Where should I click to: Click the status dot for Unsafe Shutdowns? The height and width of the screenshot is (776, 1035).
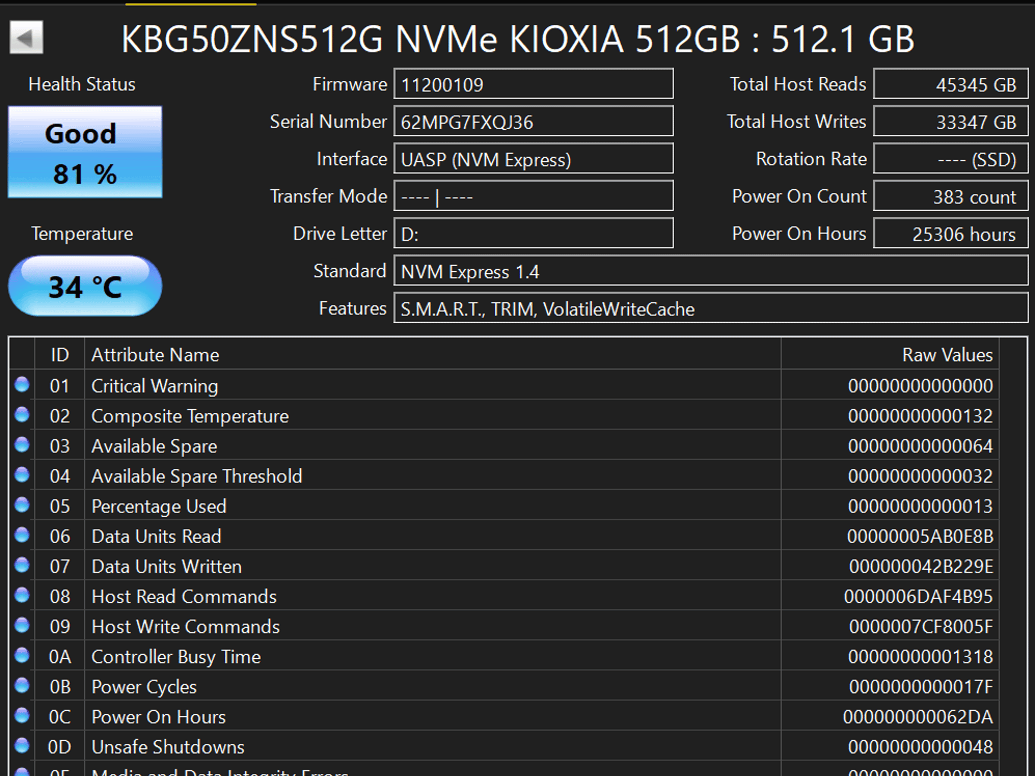22,746
